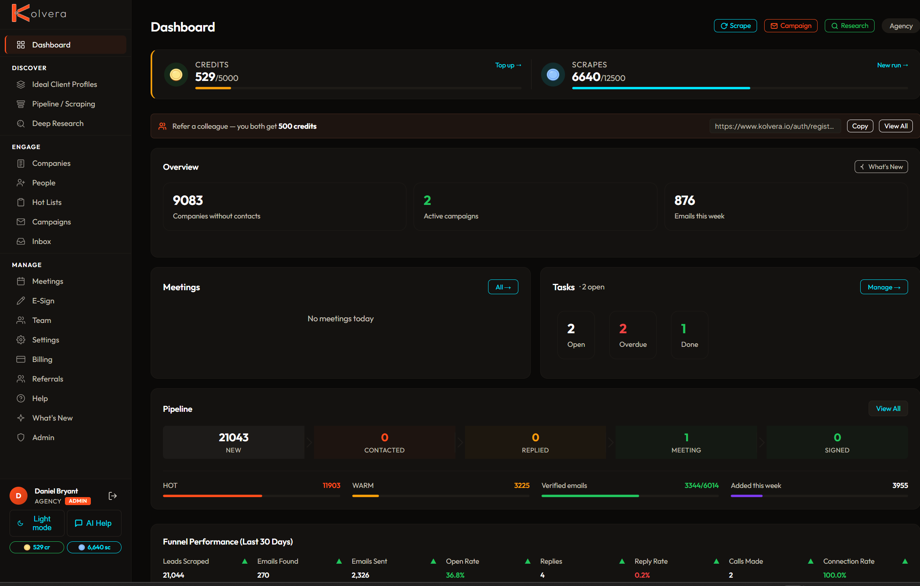920x586 pixels.
Task: Click the Top up link
Action: (508, 65)
